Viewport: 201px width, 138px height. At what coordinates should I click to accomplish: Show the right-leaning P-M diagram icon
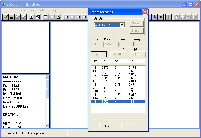click(195, 17)
